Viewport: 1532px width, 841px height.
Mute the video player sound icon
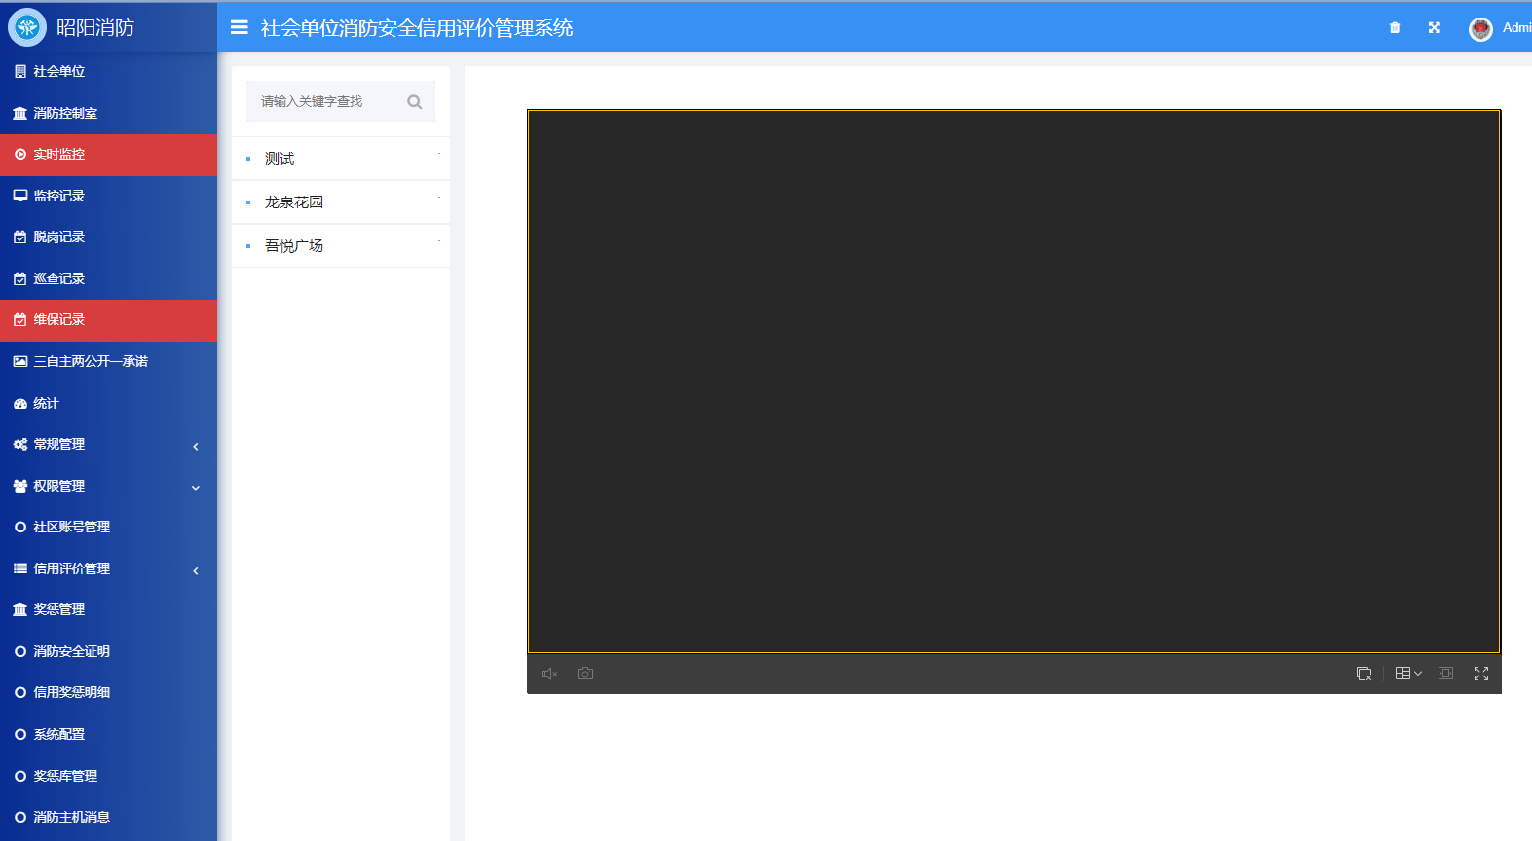(x=549, y=674)
